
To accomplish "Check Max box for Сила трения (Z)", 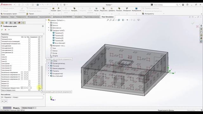I will (29, 70).
